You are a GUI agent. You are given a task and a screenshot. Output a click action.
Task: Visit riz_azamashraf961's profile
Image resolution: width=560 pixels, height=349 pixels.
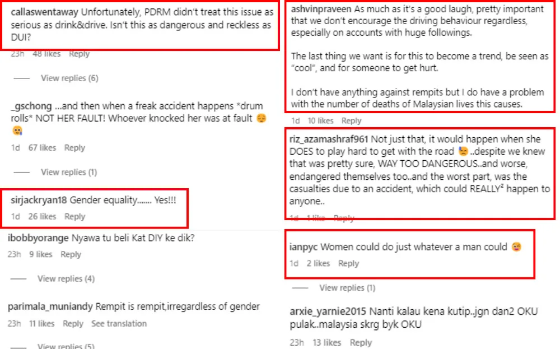(329, 139)
